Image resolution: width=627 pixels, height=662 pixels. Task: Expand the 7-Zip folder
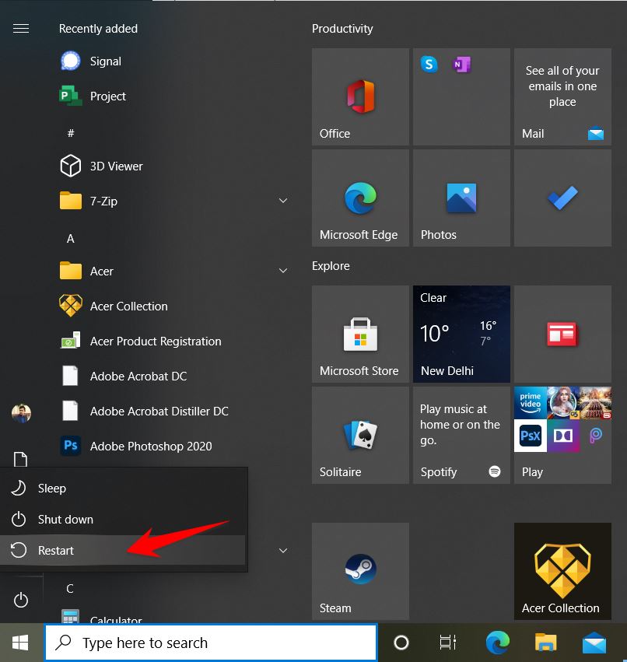pyautogui.click(x=283, y=201)
